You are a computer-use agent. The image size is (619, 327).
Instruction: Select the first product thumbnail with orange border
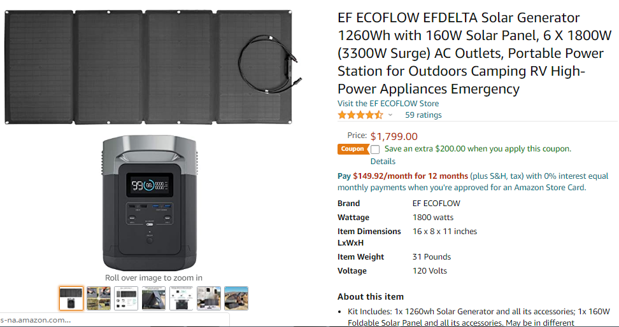pyautogui.click(x=71, y=298)
